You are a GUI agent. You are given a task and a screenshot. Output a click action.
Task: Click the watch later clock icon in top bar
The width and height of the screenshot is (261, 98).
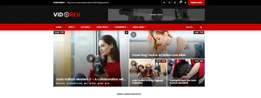click(x=169, y=2)
